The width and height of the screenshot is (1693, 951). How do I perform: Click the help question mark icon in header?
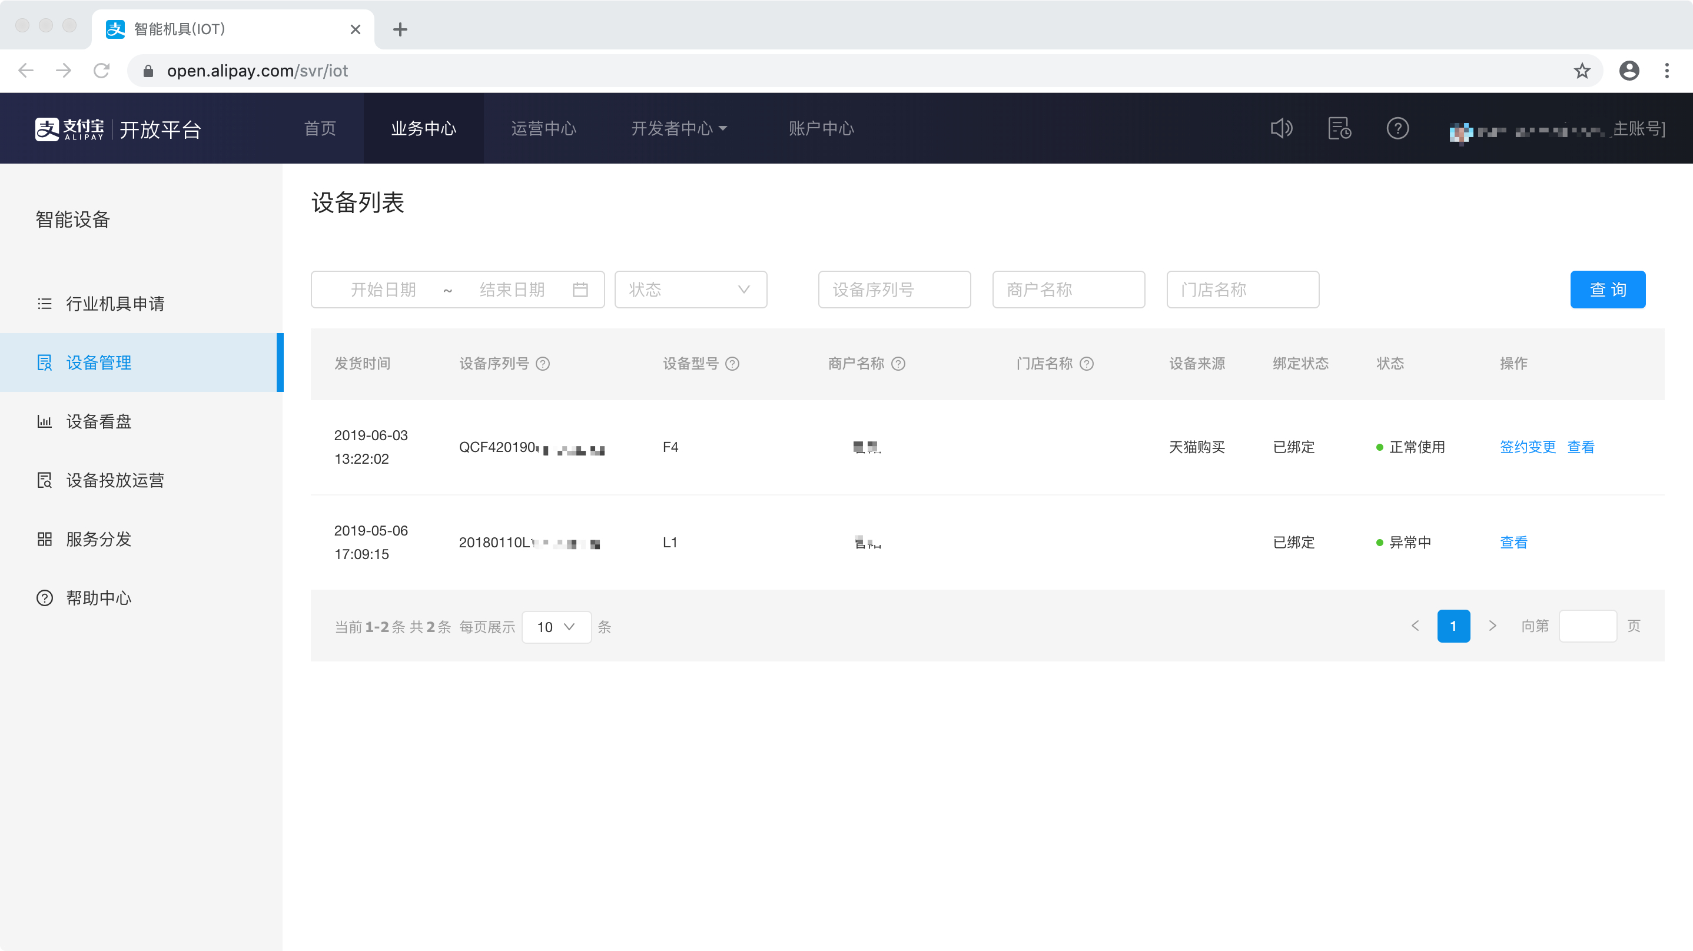[x=1397, y=128]
